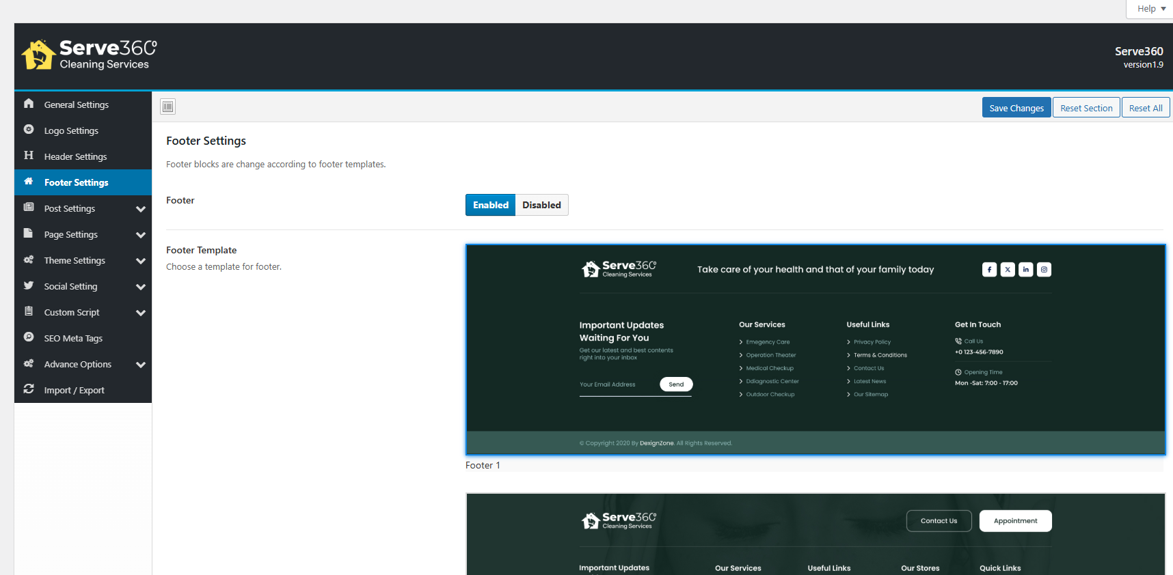Open the Footer Settings menu item

click(x=76, y=182)
